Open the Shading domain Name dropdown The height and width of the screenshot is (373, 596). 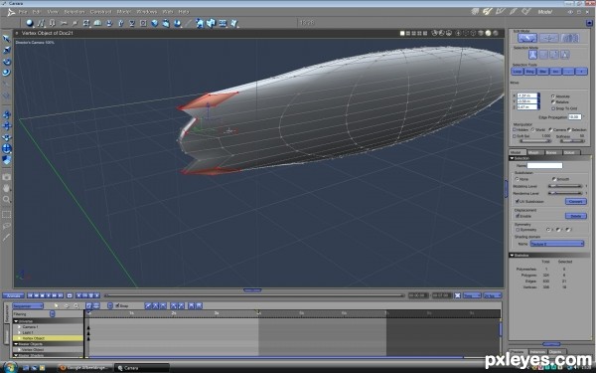557,244
